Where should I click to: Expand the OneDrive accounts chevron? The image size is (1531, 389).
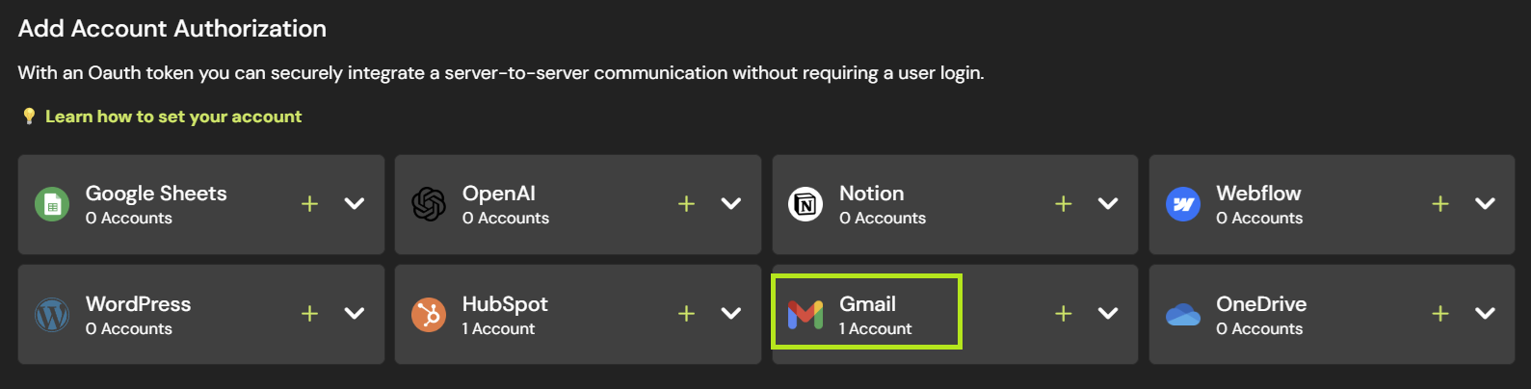click(1485, 314)
